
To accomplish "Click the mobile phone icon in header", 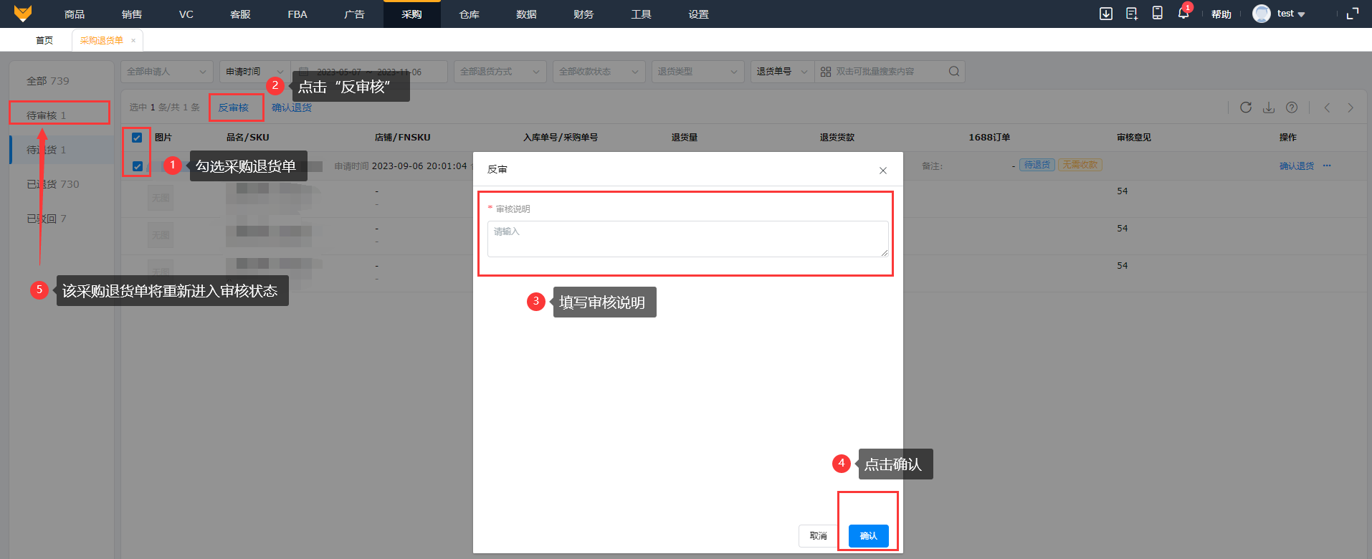I will 1157,14.
